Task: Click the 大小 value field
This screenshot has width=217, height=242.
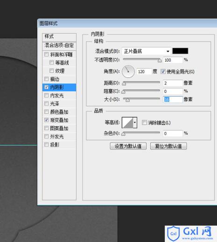Action: point(173,99)
